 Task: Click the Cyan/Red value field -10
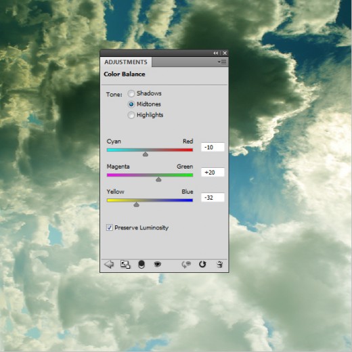pyautogui.click(x=213, y=147)
